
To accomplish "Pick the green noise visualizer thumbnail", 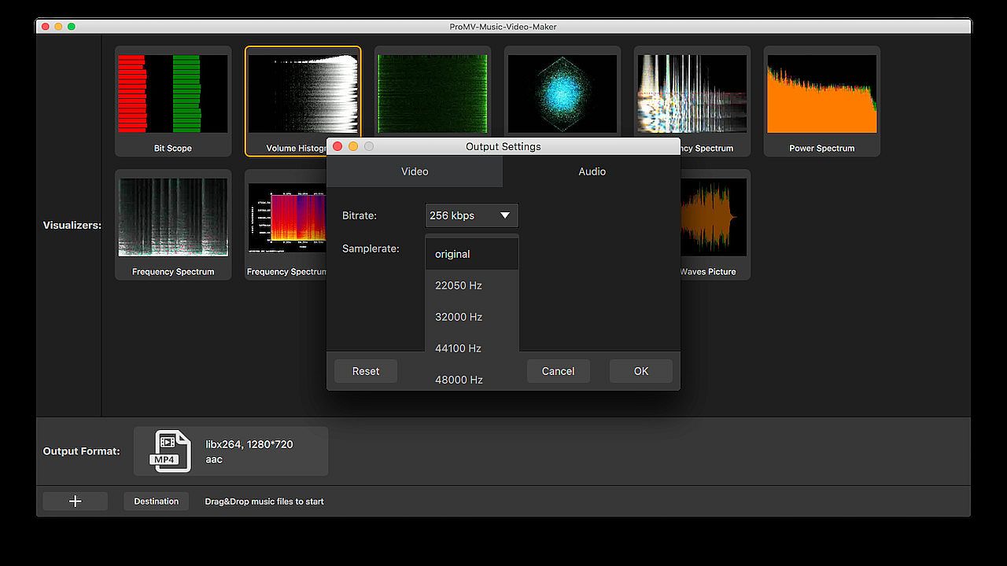I will [432, 93].
